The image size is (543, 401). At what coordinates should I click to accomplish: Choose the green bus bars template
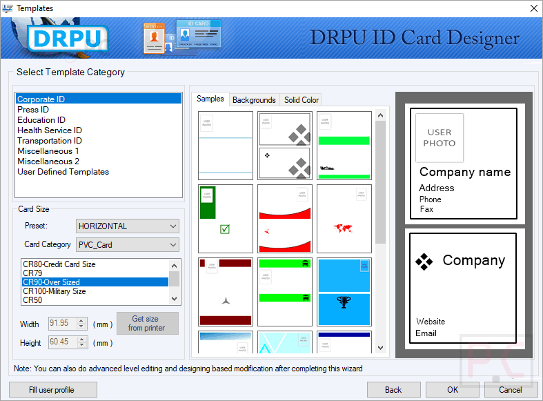[285, 292]
